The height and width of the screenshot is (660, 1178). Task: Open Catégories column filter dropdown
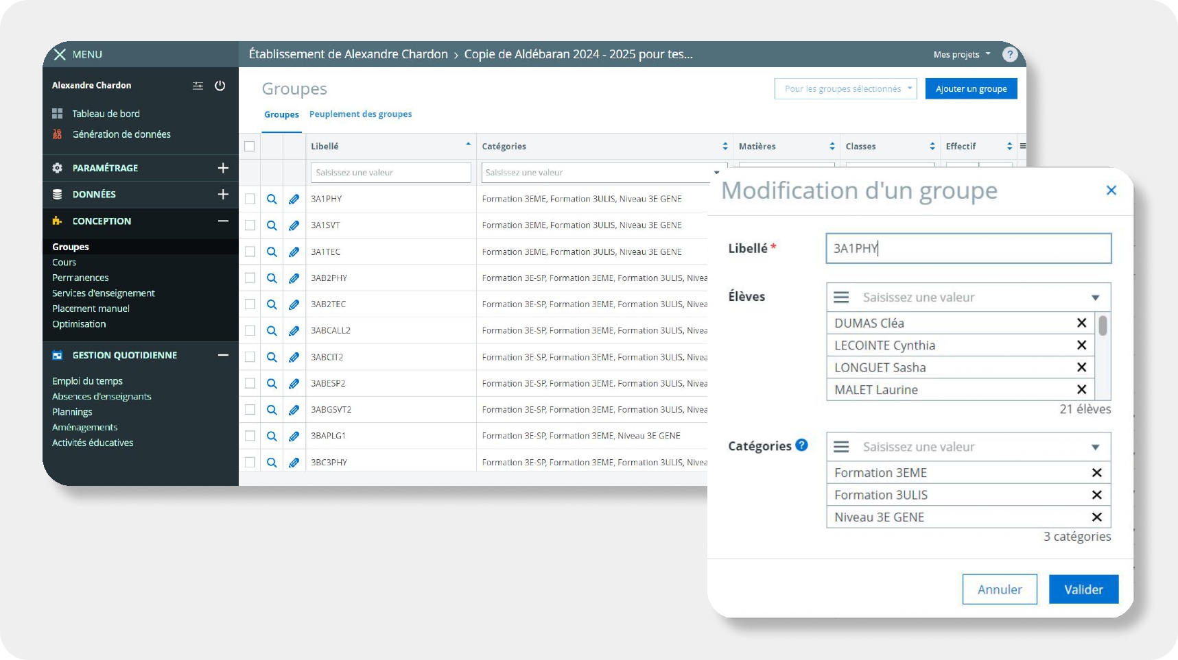[x=716, y=173]
